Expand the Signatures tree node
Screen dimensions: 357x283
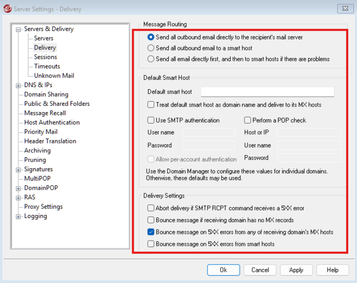click(18, 170)
